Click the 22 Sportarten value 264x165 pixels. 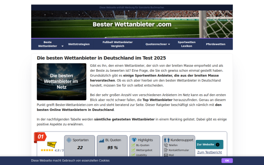tap(80, 148)
